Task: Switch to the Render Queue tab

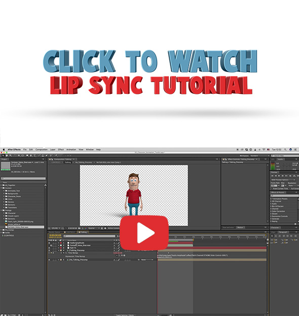Action: (54, 232)
